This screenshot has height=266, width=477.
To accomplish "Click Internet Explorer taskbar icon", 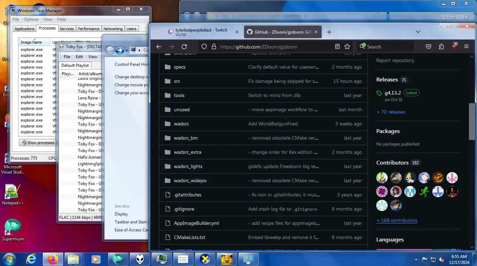I will tap(31, 259).
